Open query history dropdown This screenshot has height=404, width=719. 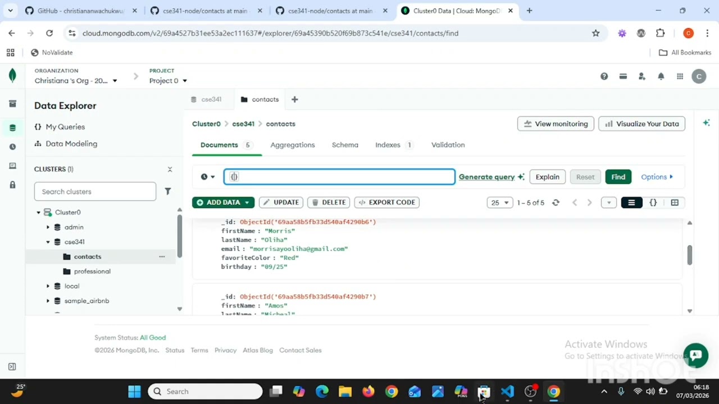click(208, 177)
